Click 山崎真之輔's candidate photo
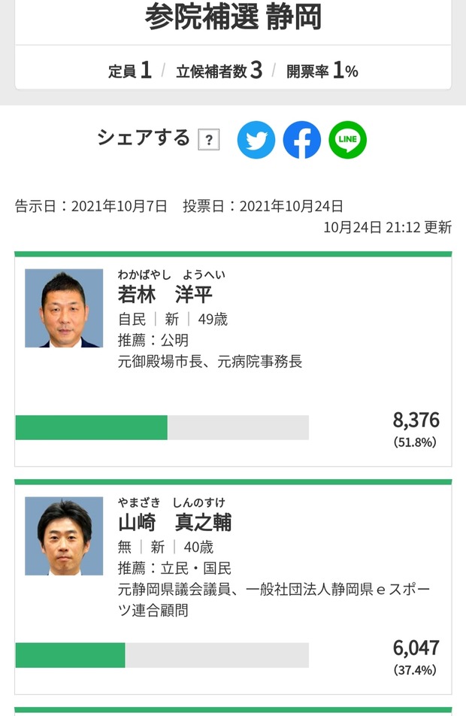This screenshot has height=716, width=466. point(64,536)
